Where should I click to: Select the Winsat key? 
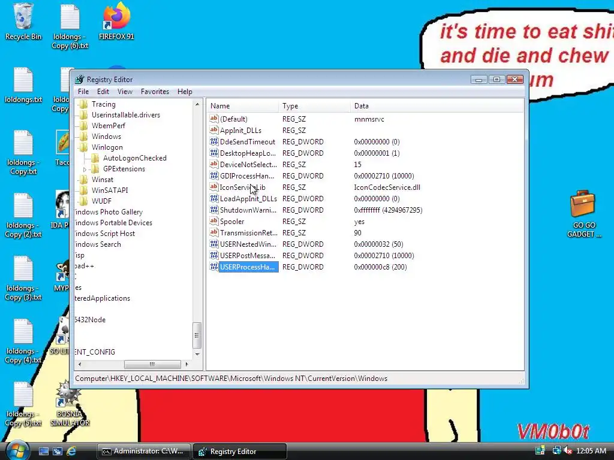click(102, 180)
